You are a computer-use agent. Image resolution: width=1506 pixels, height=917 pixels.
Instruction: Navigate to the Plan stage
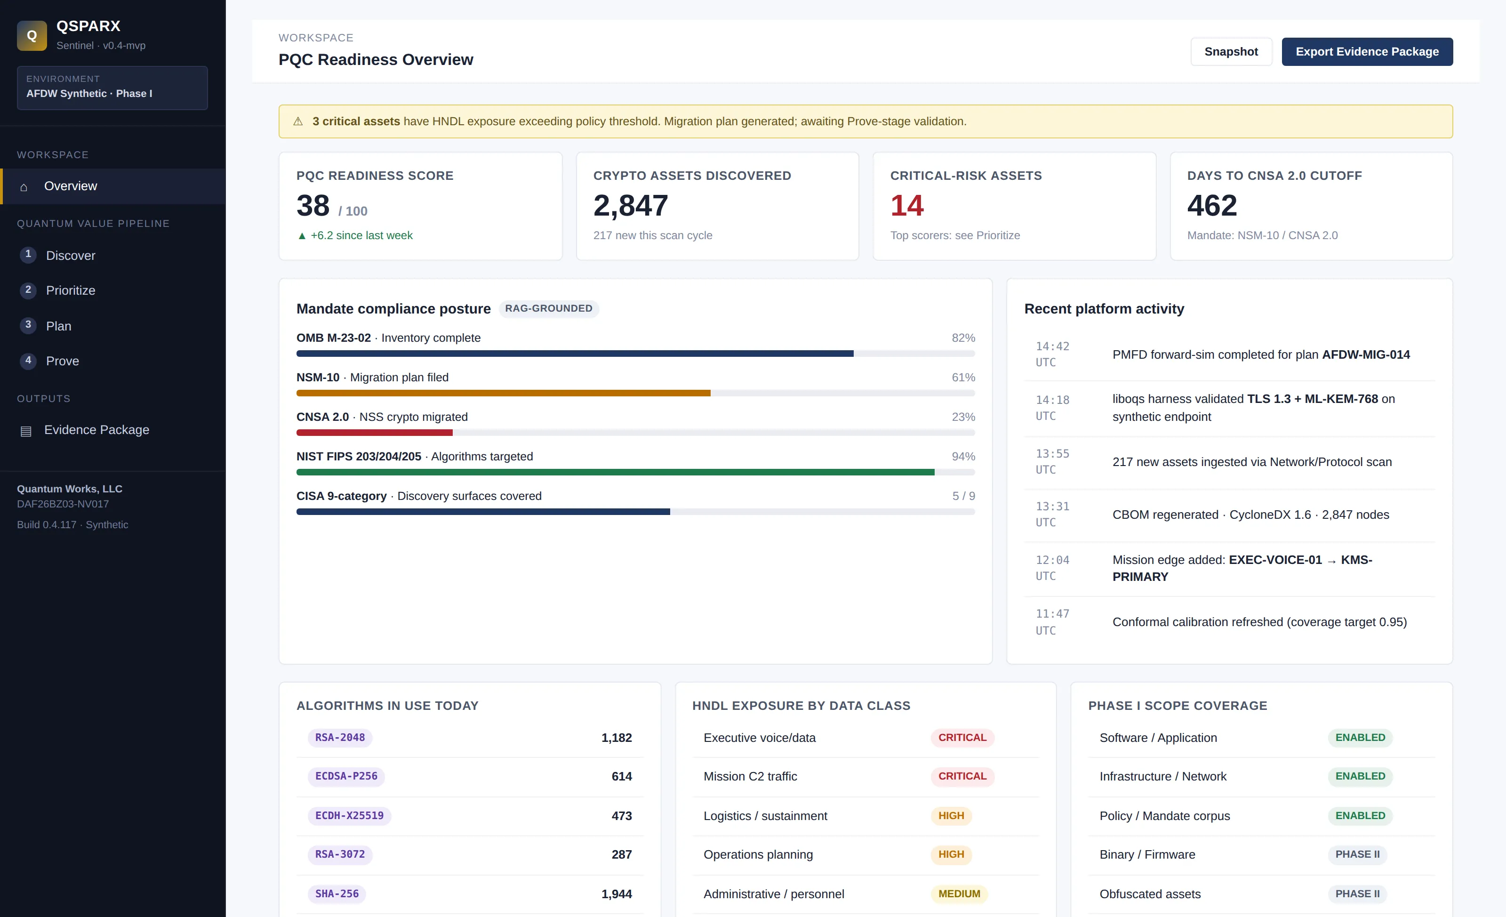pos(113,326)
